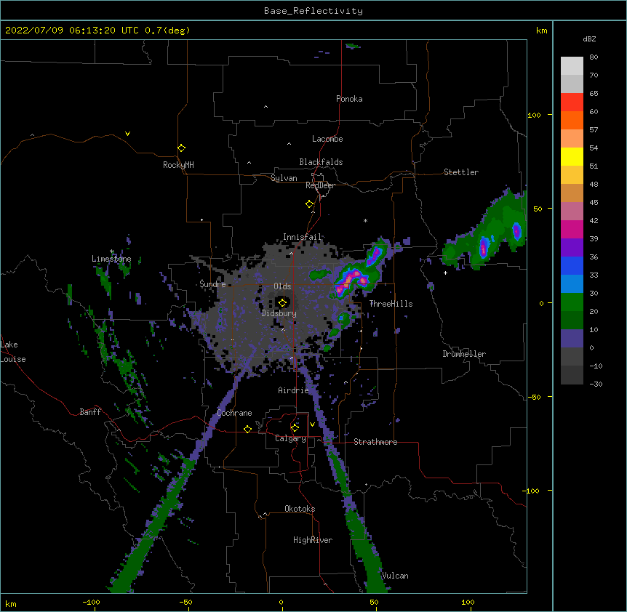Click the yellow diamond marker beside RockyMH
This screenshot has width=627, height=612.
[x=181, y=148]
